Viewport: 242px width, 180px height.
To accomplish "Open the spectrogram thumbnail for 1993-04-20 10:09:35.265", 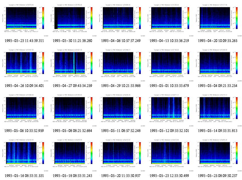I will tap(218, 20).
